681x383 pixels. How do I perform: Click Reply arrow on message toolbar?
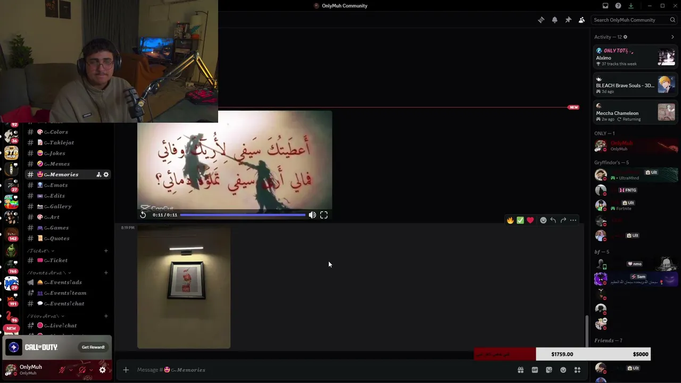tap(553, 220)
